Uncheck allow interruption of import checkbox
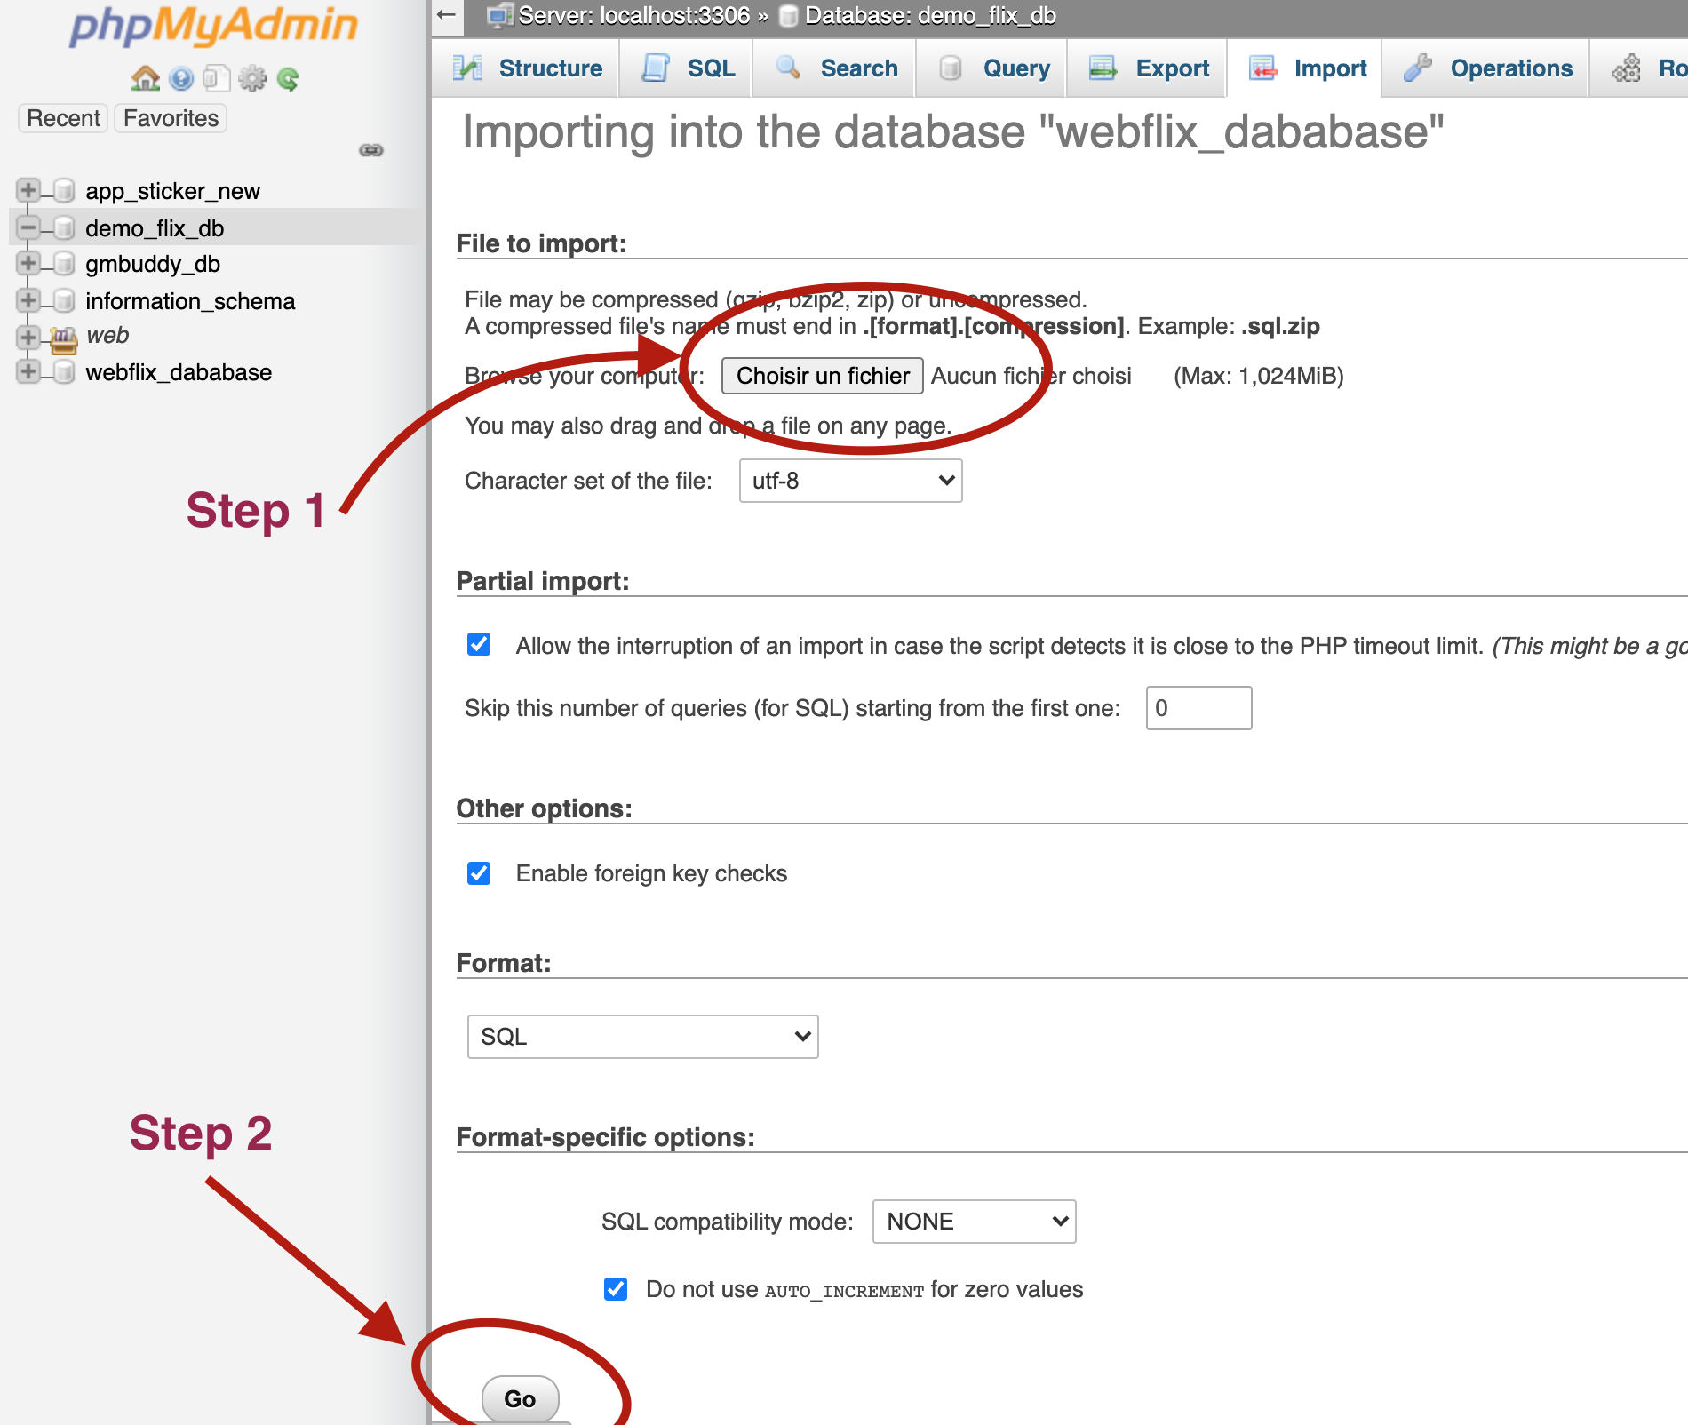Screen dimensions: 1688x1425 (479, 644)
